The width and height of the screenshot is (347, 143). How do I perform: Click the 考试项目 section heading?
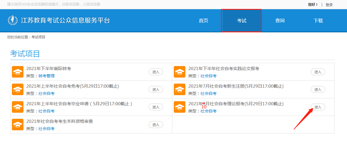tap(25, 54)
